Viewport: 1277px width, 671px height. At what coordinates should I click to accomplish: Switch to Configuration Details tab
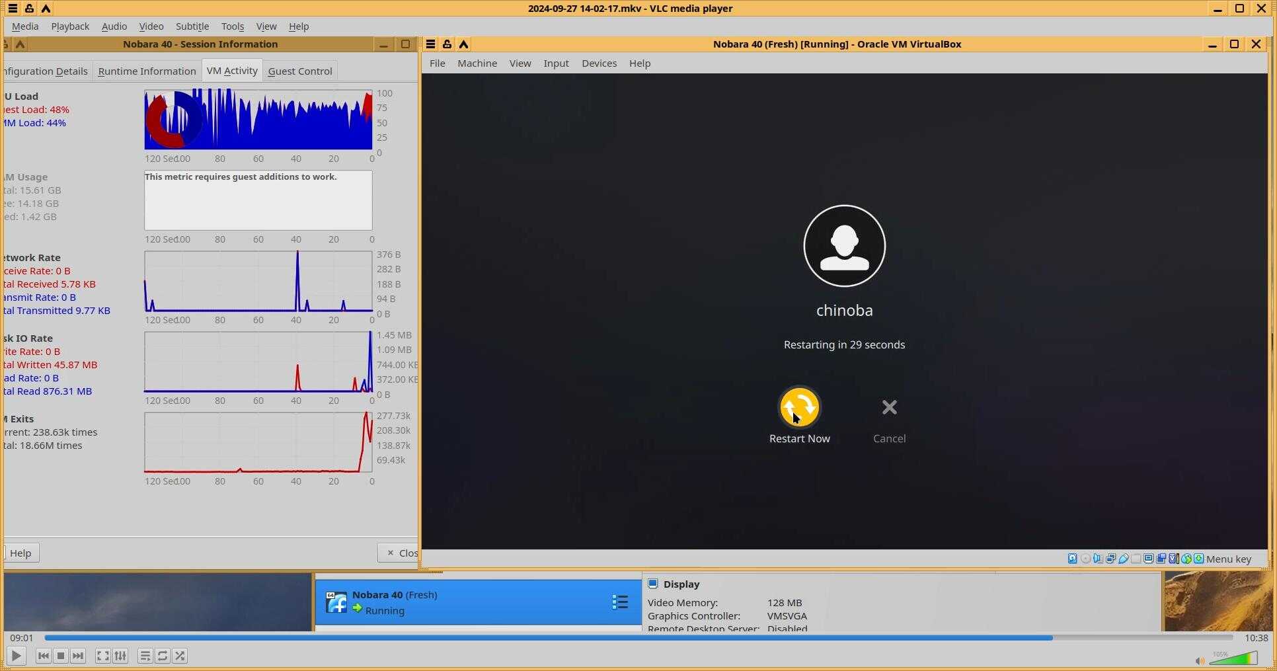click(x=46, y=71)
